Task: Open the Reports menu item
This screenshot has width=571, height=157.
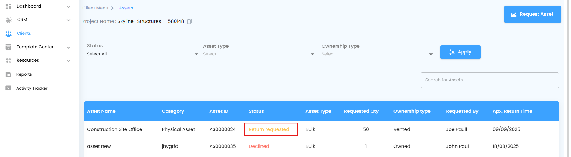Action: click(x=24, y=74)
